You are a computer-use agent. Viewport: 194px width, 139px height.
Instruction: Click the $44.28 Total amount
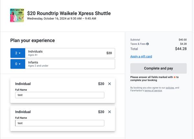tap(181, 49)
